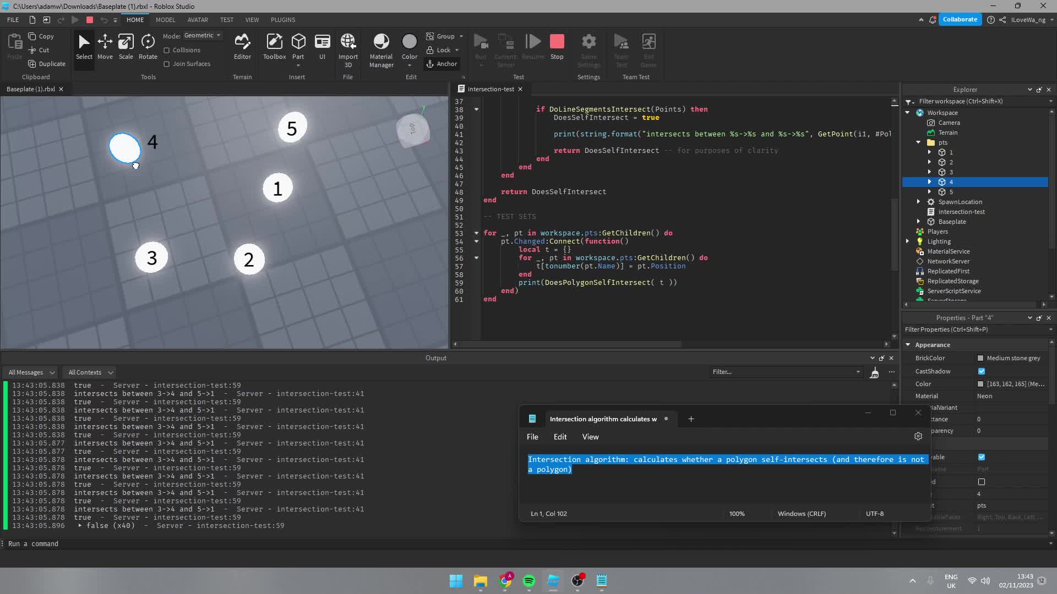Enable Join Surfaces
The image size is (1057, 594).
pyautogui.click(x=167, y=63)
